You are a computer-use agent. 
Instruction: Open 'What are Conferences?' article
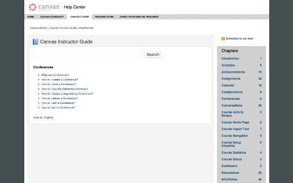click(55, 75)
